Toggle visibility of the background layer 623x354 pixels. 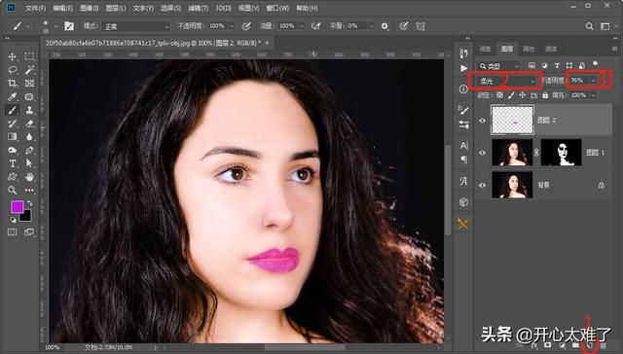coord(483,185)
